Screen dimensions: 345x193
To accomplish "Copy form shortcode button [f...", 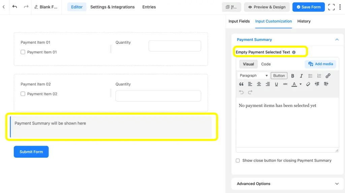I will click(x=231, y=7).
